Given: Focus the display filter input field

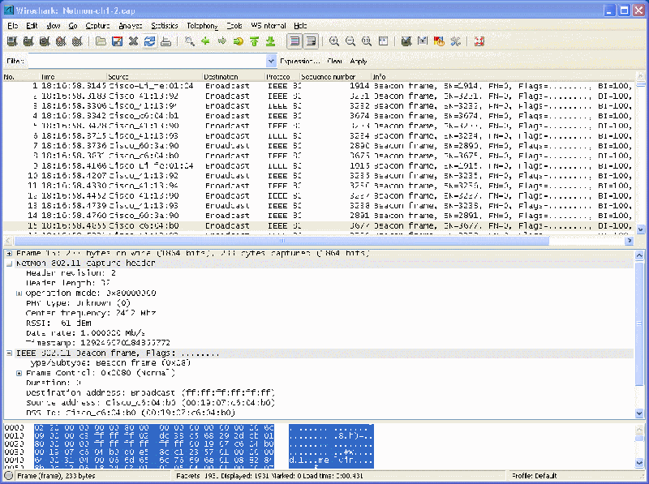Looking at the screenshot, I should point(147,62).
